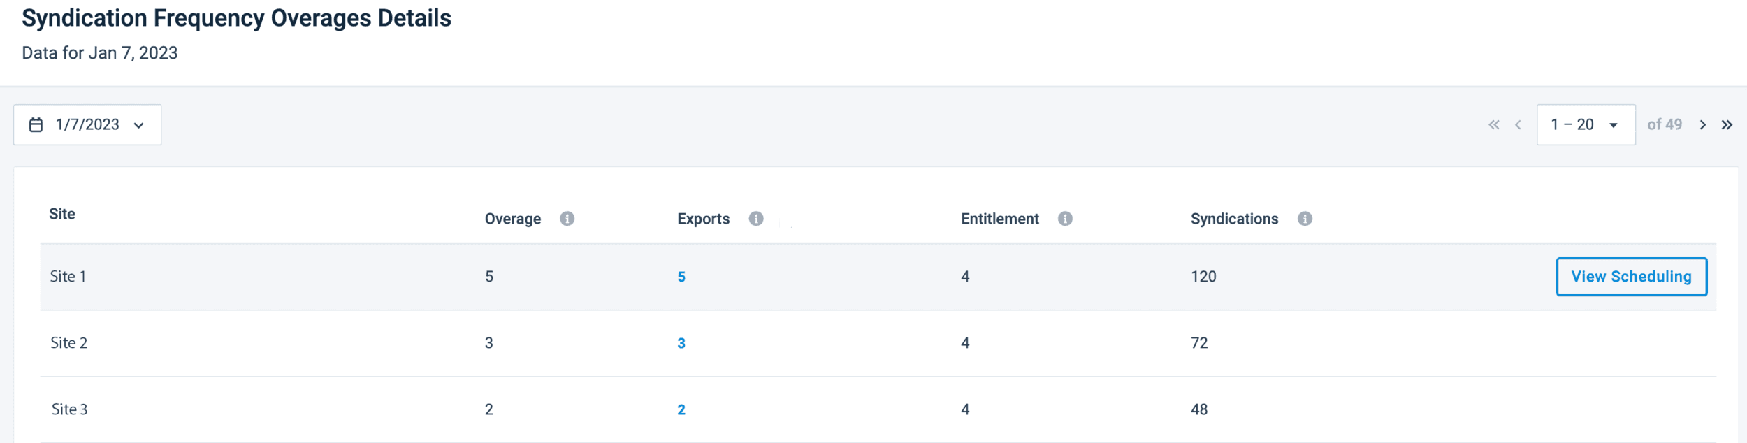The width and height of the screenshot is (1747, 443).
Task: Click the View Scheduling button
Action: tap(1630, 277)
